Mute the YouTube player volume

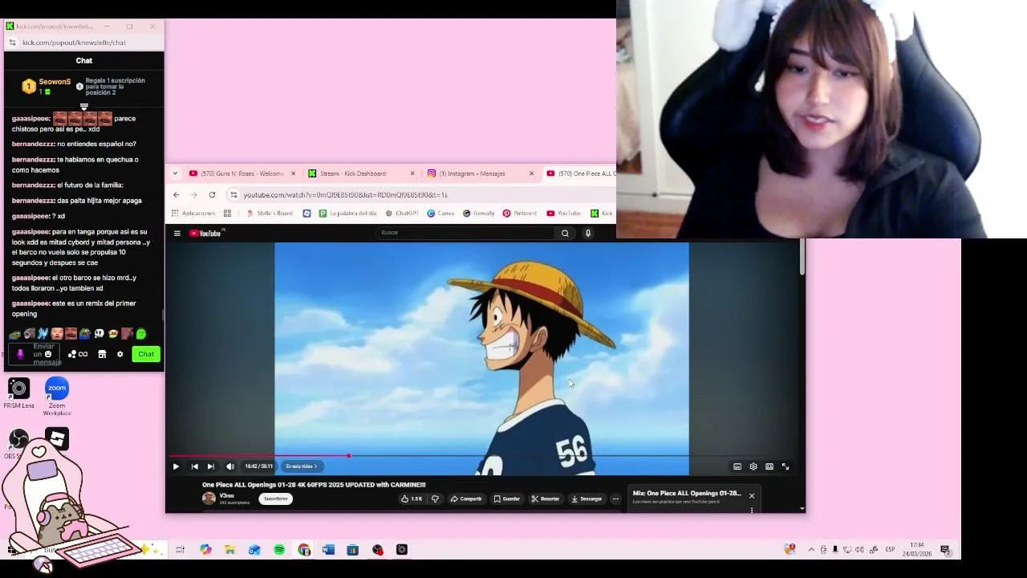(x=230, y=466)
